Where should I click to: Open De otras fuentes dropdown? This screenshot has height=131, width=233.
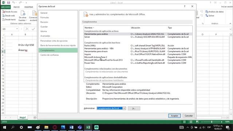pyautogui.click(x=23, y=16)
